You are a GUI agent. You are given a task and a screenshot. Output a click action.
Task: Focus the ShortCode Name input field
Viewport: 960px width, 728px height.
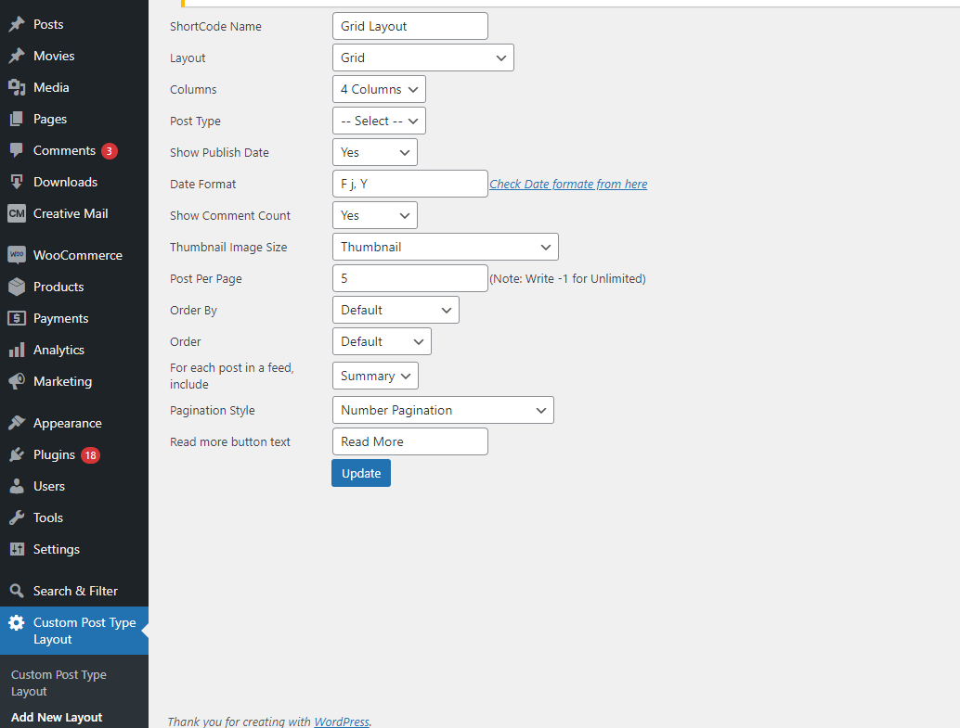[410, 26]
